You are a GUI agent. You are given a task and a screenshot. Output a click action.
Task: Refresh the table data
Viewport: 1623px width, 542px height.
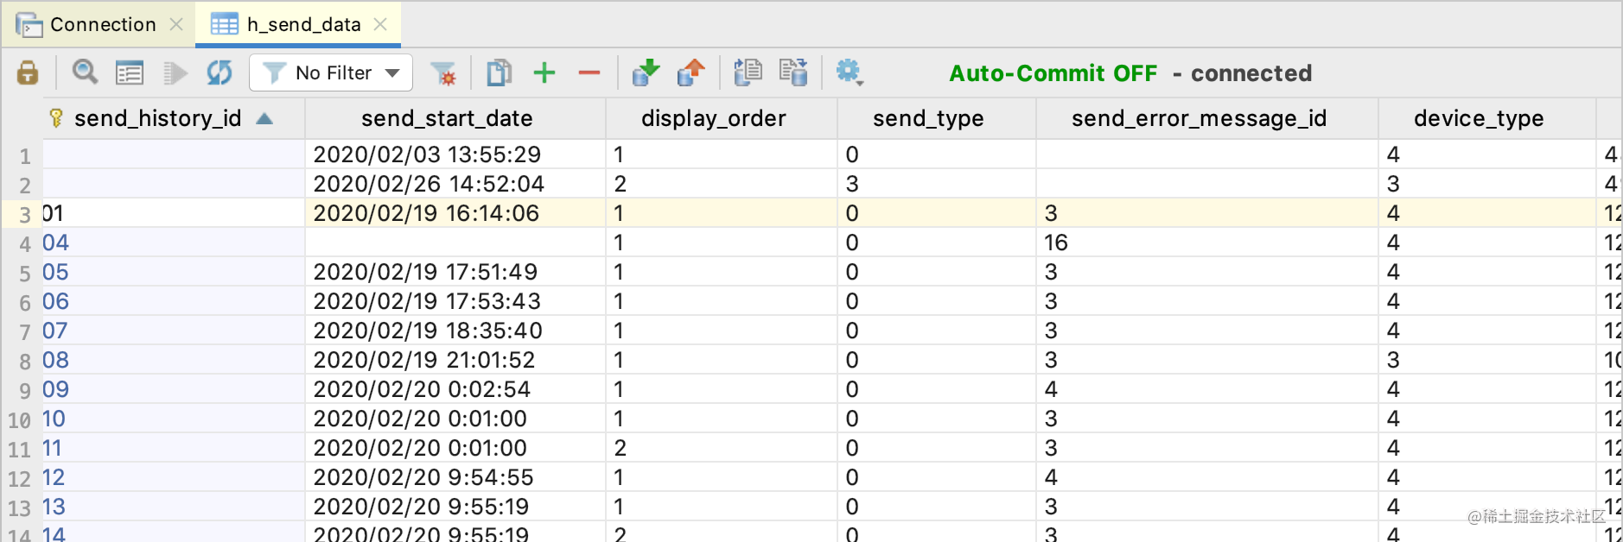[x=220, y=72]
